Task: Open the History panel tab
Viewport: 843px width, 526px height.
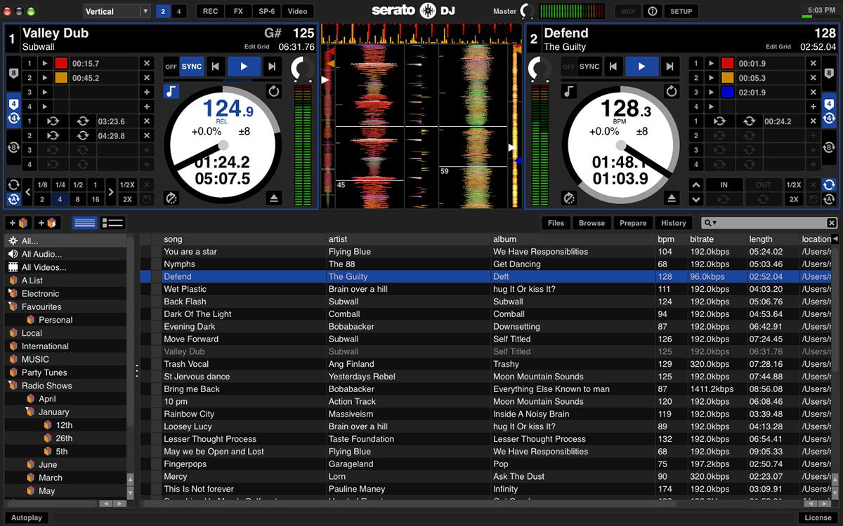Action: click(674, 222)
